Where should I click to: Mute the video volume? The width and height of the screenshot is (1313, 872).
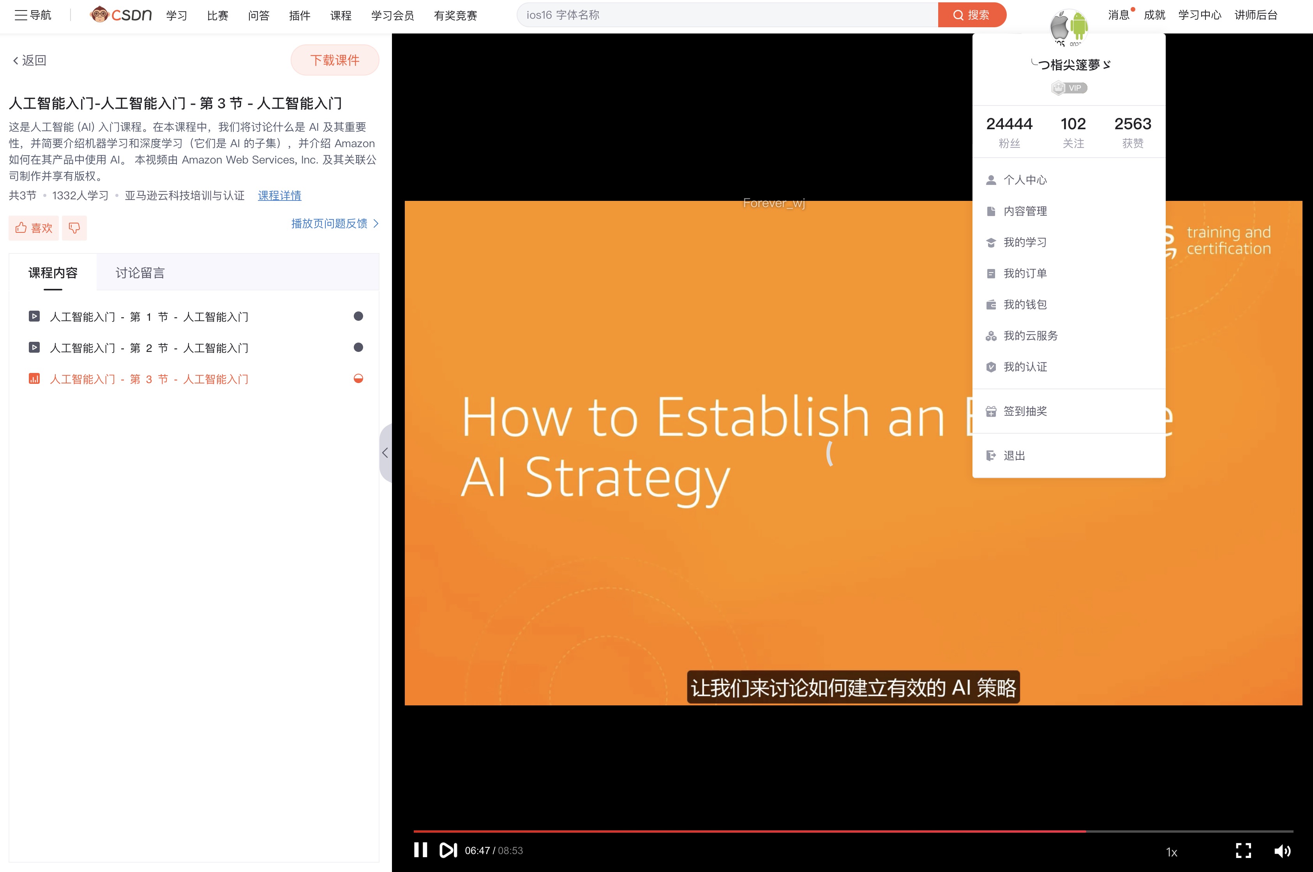[1282, 850]
